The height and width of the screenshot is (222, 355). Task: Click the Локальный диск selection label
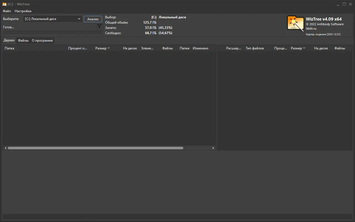[x=172, y=17]
